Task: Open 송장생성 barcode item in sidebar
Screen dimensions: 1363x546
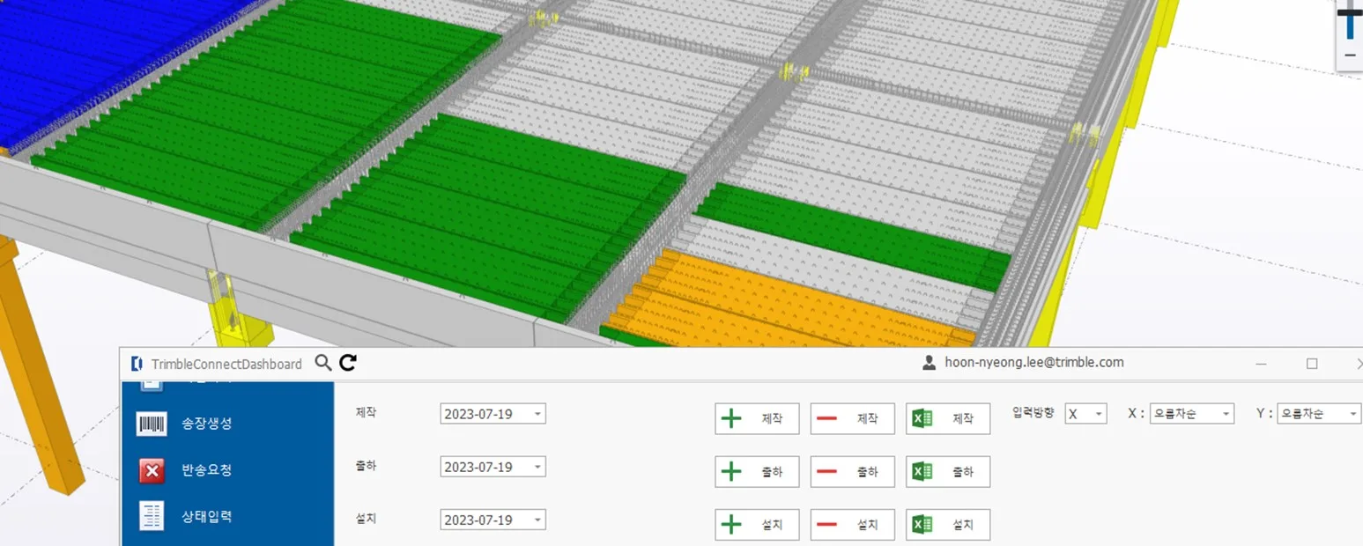Action: click(227, 424)
